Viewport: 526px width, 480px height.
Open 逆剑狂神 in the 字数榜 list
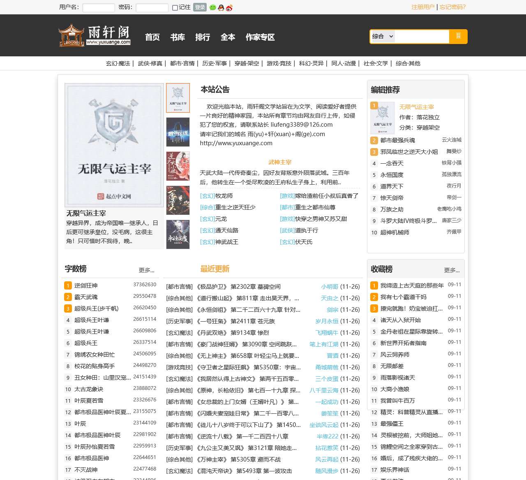86,285
